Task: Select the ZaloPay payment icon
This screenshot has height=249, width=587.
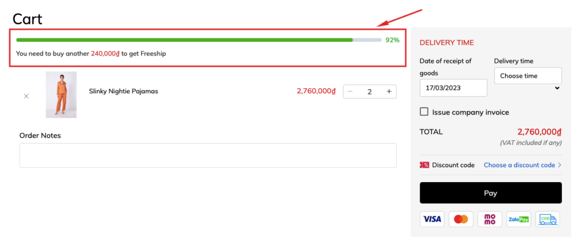Action: [x=518, y=219]
